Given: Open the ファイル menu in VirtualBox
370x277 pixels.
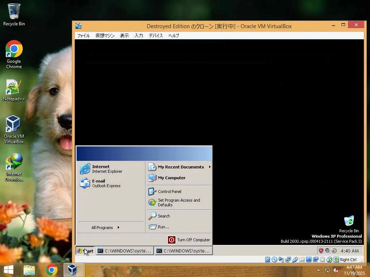Looking at the screenshot, I should point(83,36).
